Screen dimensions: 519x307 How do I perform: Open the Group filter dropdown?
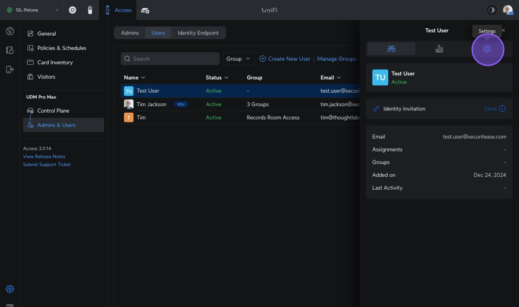click(238, 59)
